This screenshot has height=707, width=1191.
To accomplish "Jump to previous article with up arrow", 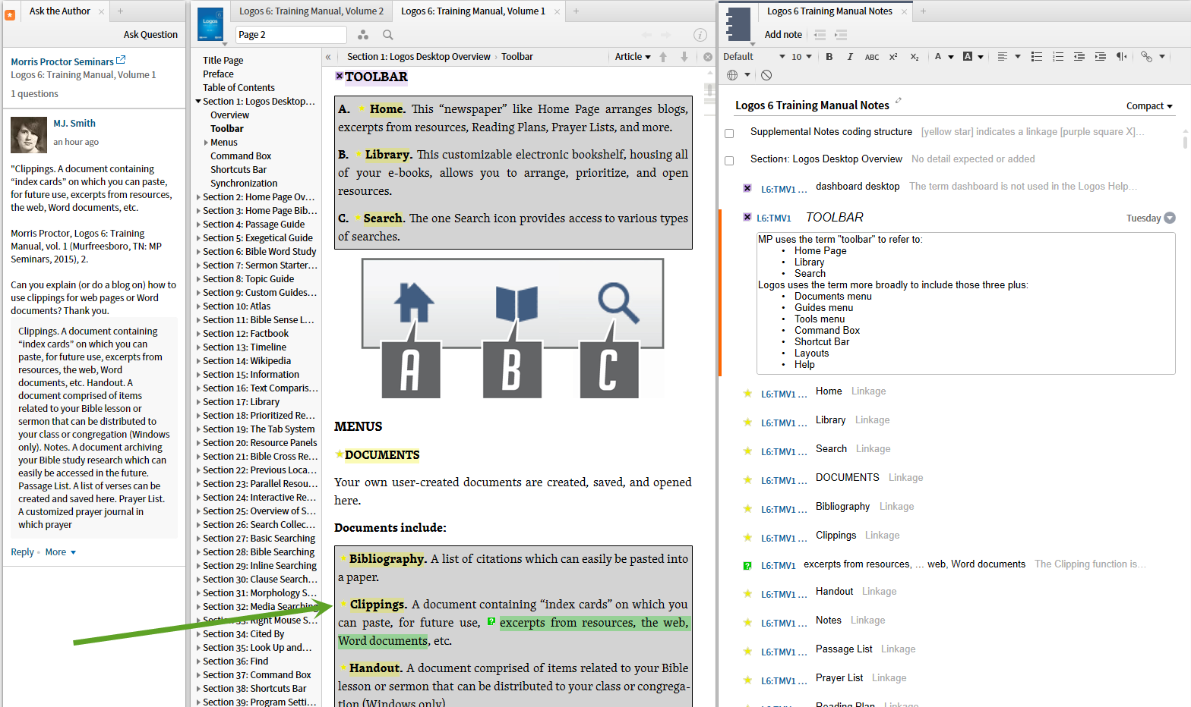I will point(663,57).
